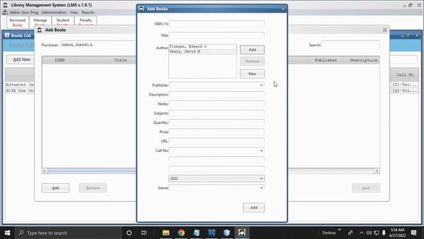Select author Finegan, Edward G
The height and width of the screenshot is (239, 424).
click(202, 46)
